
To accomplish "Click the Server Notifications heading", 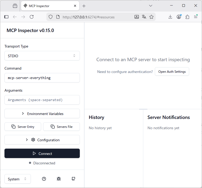I will pos(169,117).
